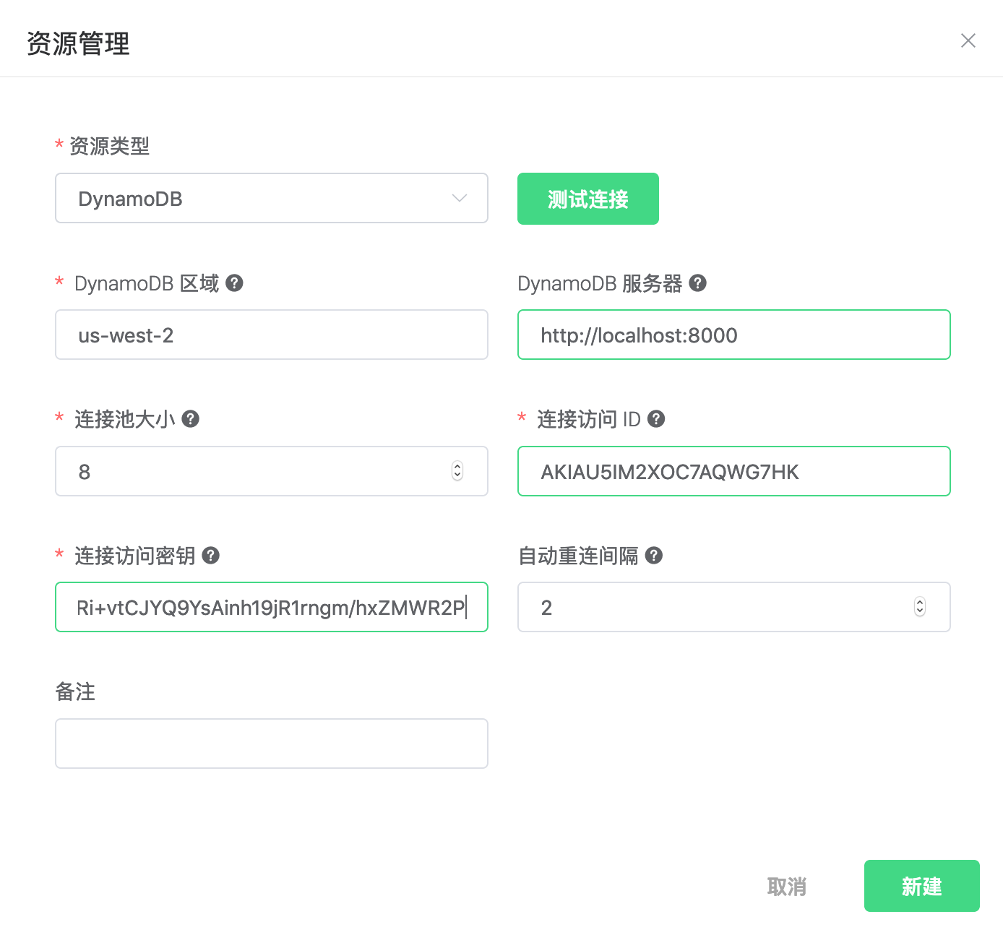Click help icon next to DynamoDB 服务器
The image size is (1003, 935).
point(697,283)
